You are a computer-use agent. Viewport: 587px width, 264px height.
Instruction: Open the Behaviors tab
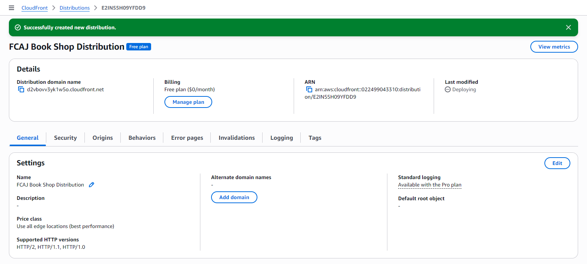tap(142, 138)
